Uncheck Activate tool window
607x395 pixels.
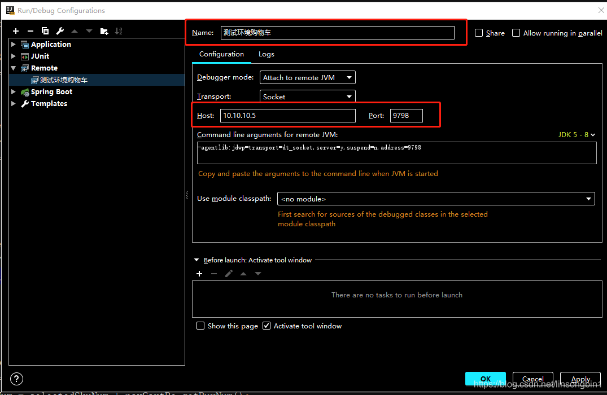tap(267, 326)
